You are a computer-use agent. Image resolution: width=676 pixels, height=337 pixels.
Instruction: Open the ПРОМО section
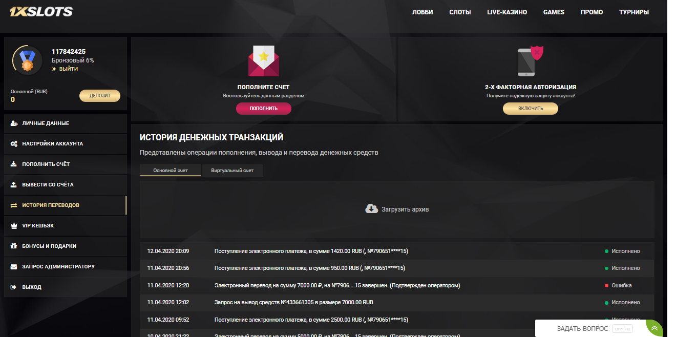point(591,12)
